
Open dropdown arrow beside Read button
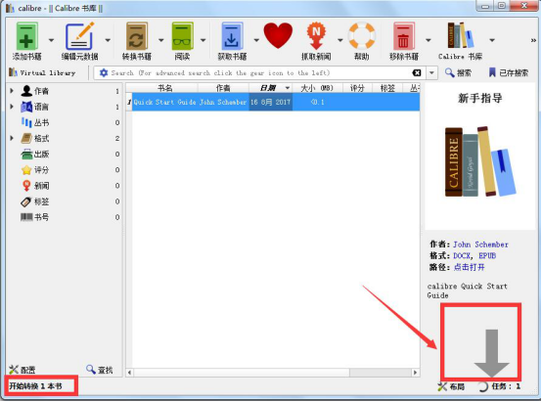203,40
